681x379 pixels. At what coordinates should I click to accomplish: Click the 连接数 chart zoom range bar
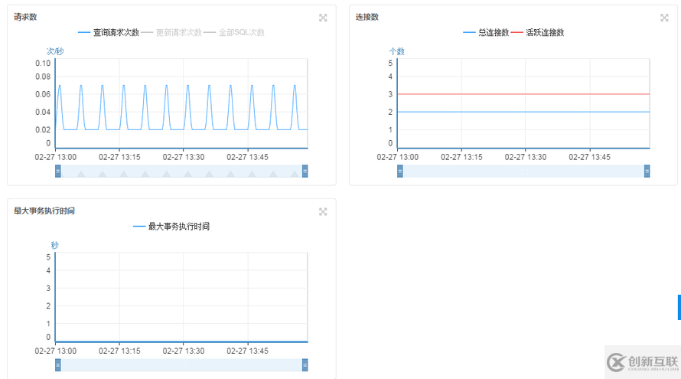pyautogui.click(x=524, y=172)
